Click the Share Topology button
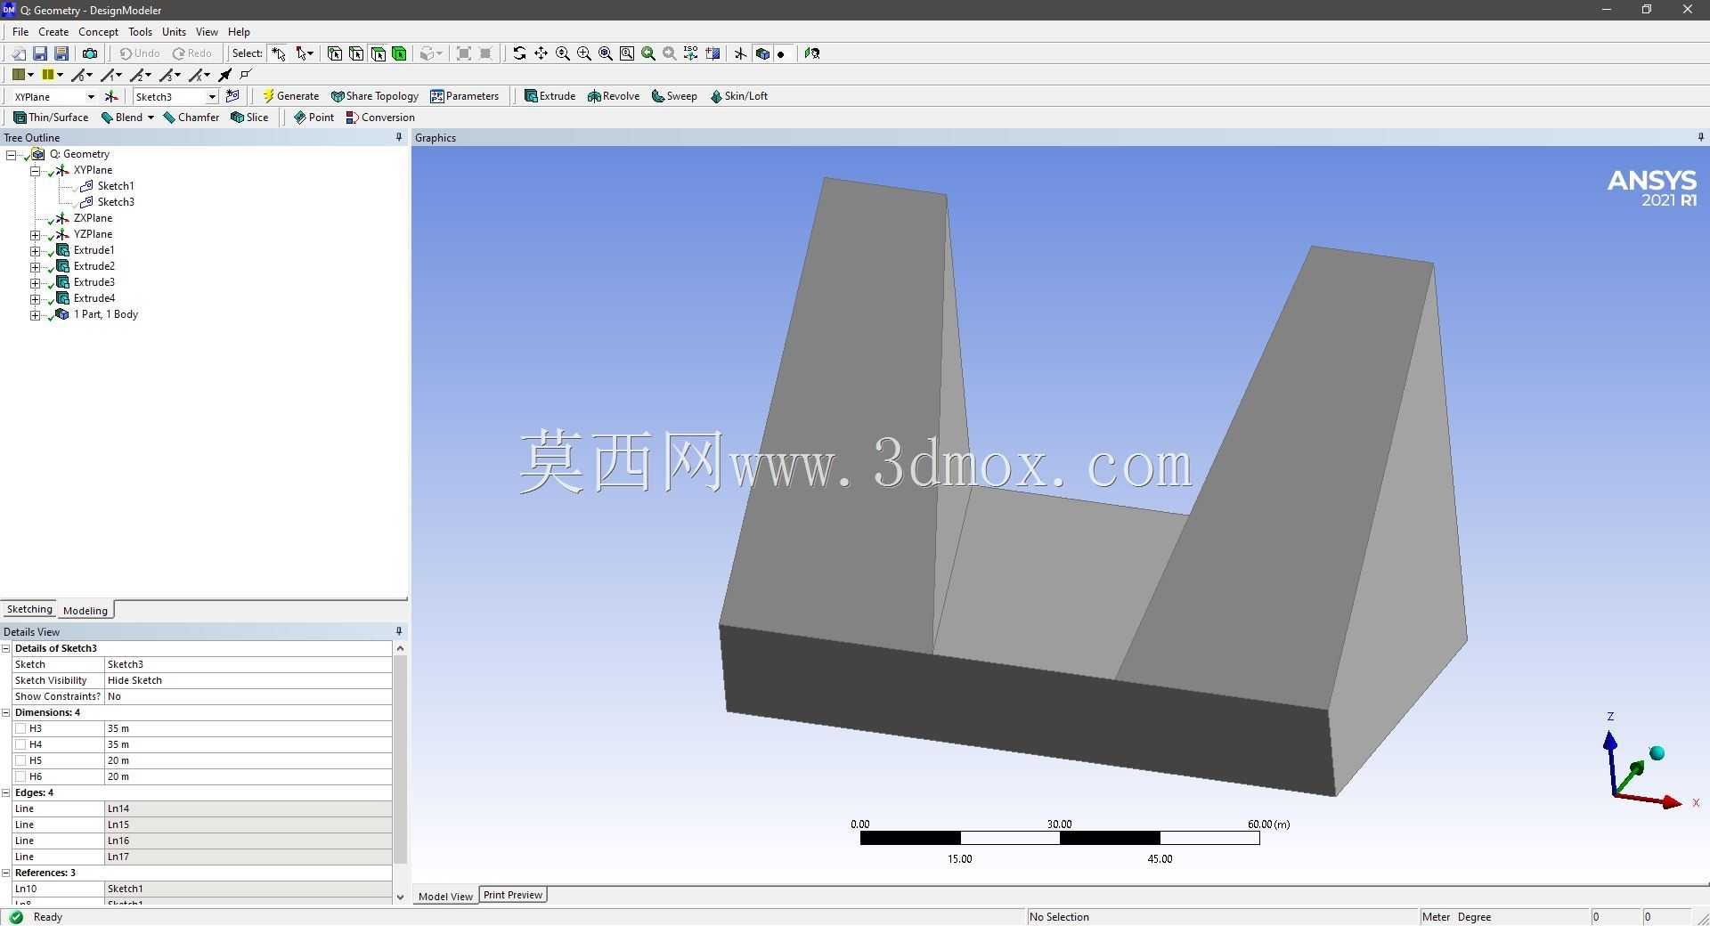Screen dimensions: 1710x926 pos(374,96)
